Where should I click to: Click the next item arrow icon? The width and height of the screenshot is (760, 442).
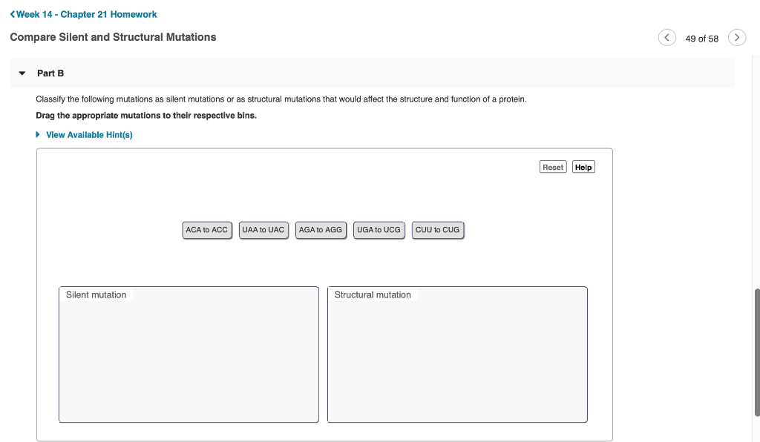coord(737,37)
